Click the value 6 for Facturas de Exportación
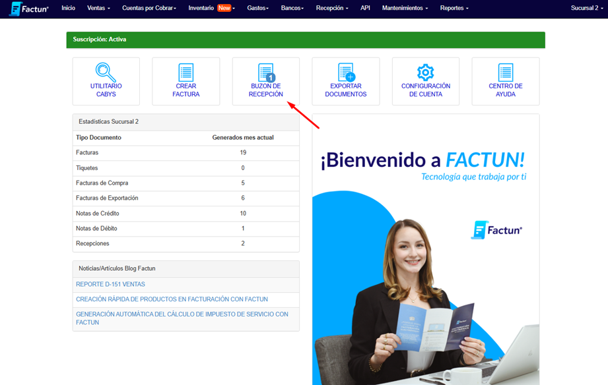Screen dimensions: 608x385 click(x=243, y=198)
